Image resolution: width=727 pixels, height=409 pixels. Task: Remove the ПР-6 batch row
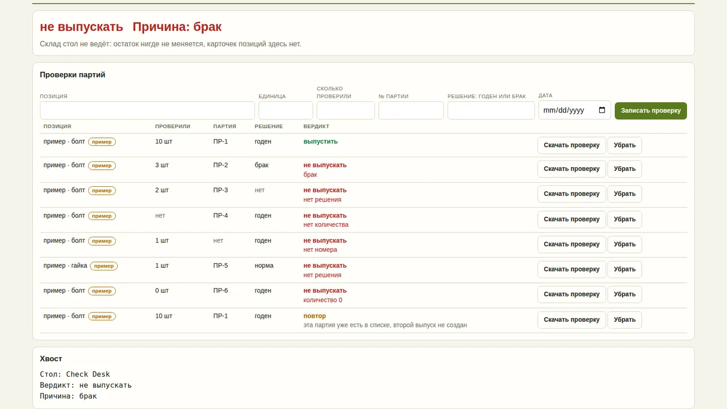(x=625, y=294)
